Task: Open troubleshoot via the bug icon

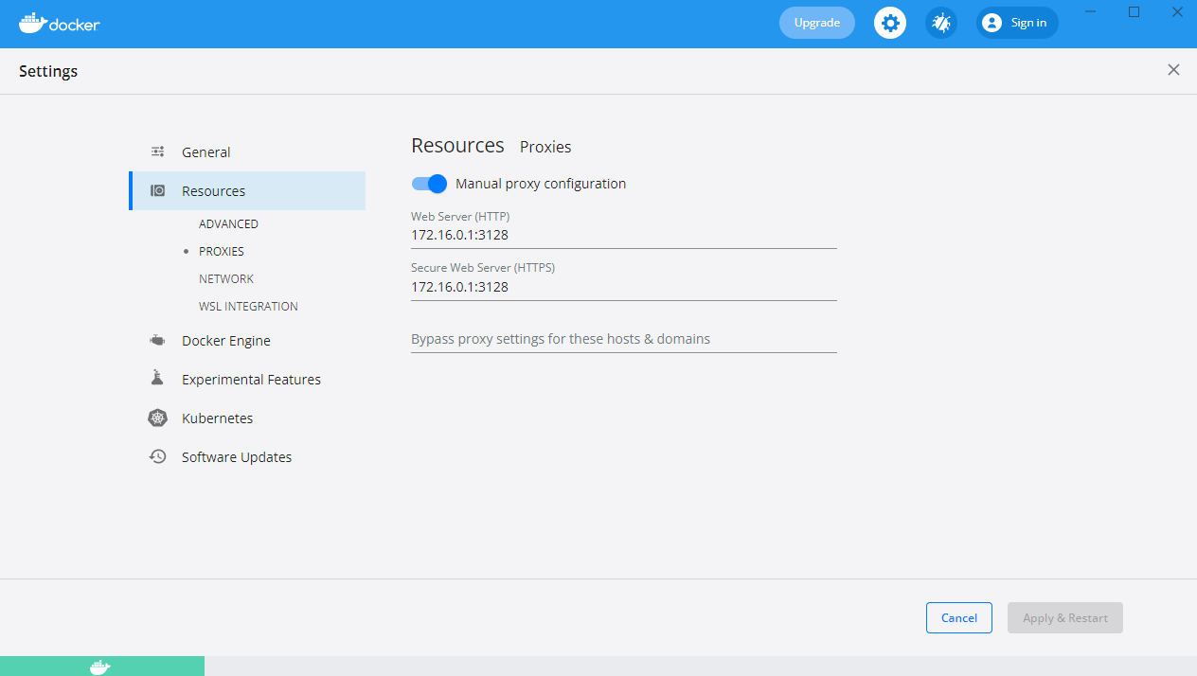Action: click(940, 23)
